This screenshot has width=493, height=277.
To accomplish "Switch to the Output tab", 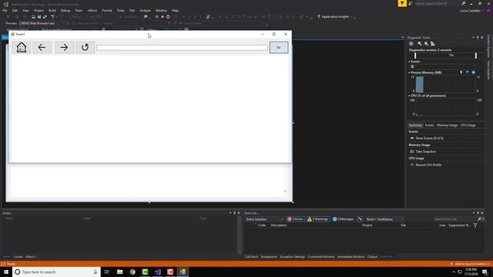I will [x=372, y=256].
